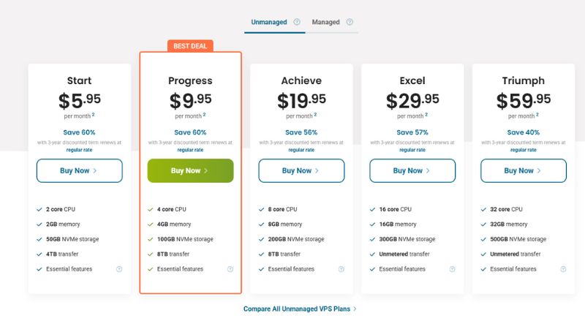Click Buy Now for the Achieve plan
Screen dimensions: 585x329
[301, 170]
